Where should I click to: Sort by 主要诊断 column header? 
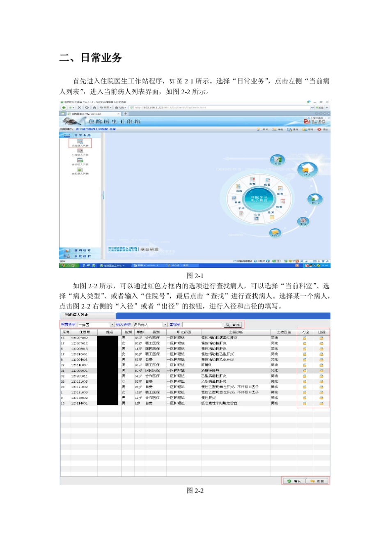(236, 332)
